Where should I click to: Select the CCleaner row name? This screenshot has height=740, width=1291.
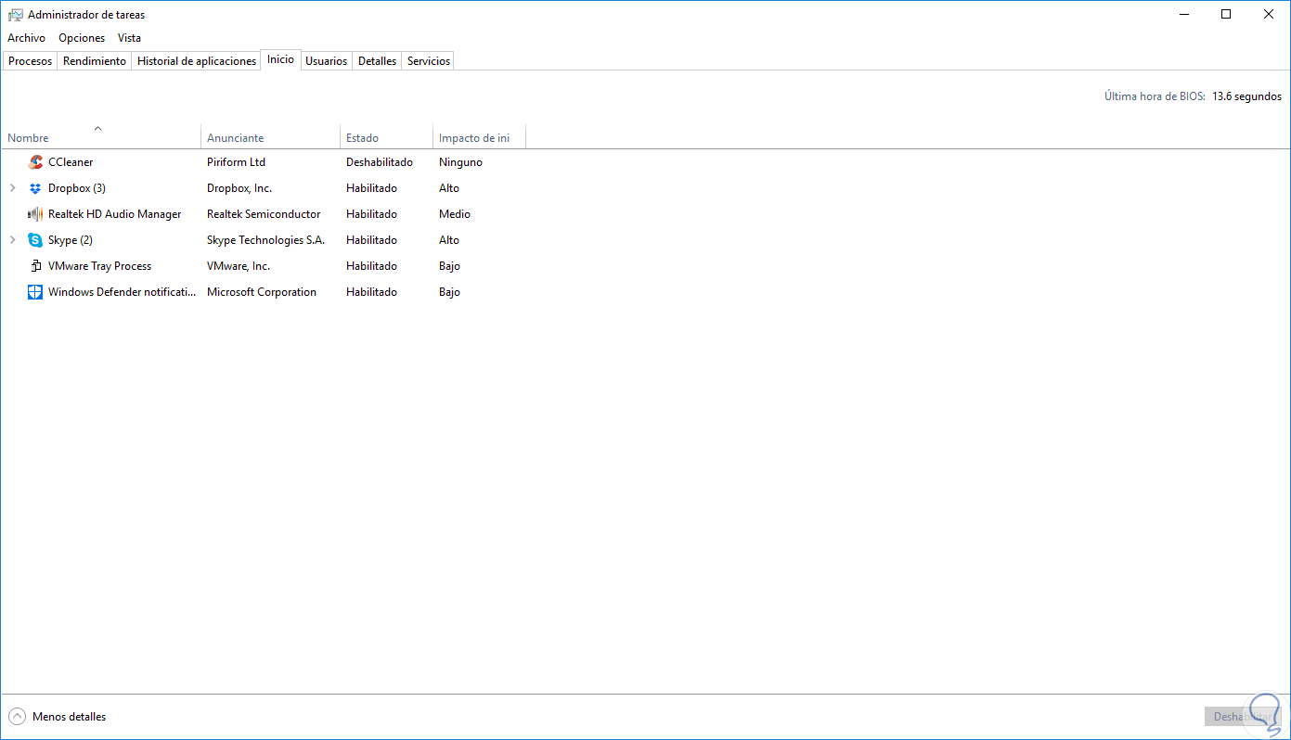point(71,162)
